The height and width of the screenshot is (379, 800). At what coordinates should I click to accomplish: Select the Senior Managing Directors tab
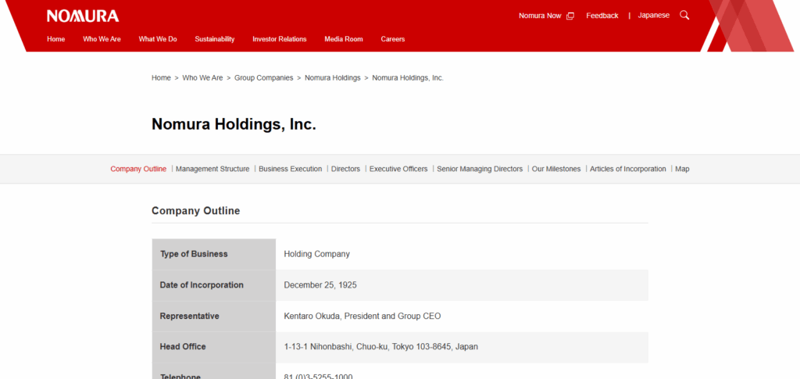pos(480,169)
